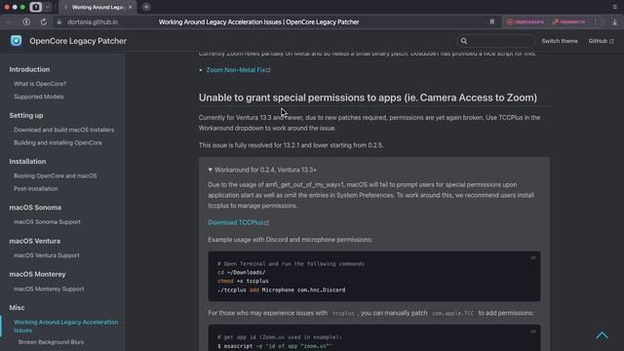Open the tab group dropdown arrow beside the profile icon
Viewport: 624px width, 351px height.
pos(48,7)
